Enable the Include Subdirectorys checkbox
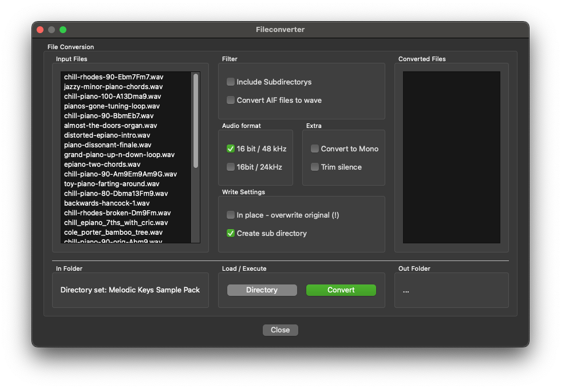Screen dimensions: 561x389 click(231, 82)
